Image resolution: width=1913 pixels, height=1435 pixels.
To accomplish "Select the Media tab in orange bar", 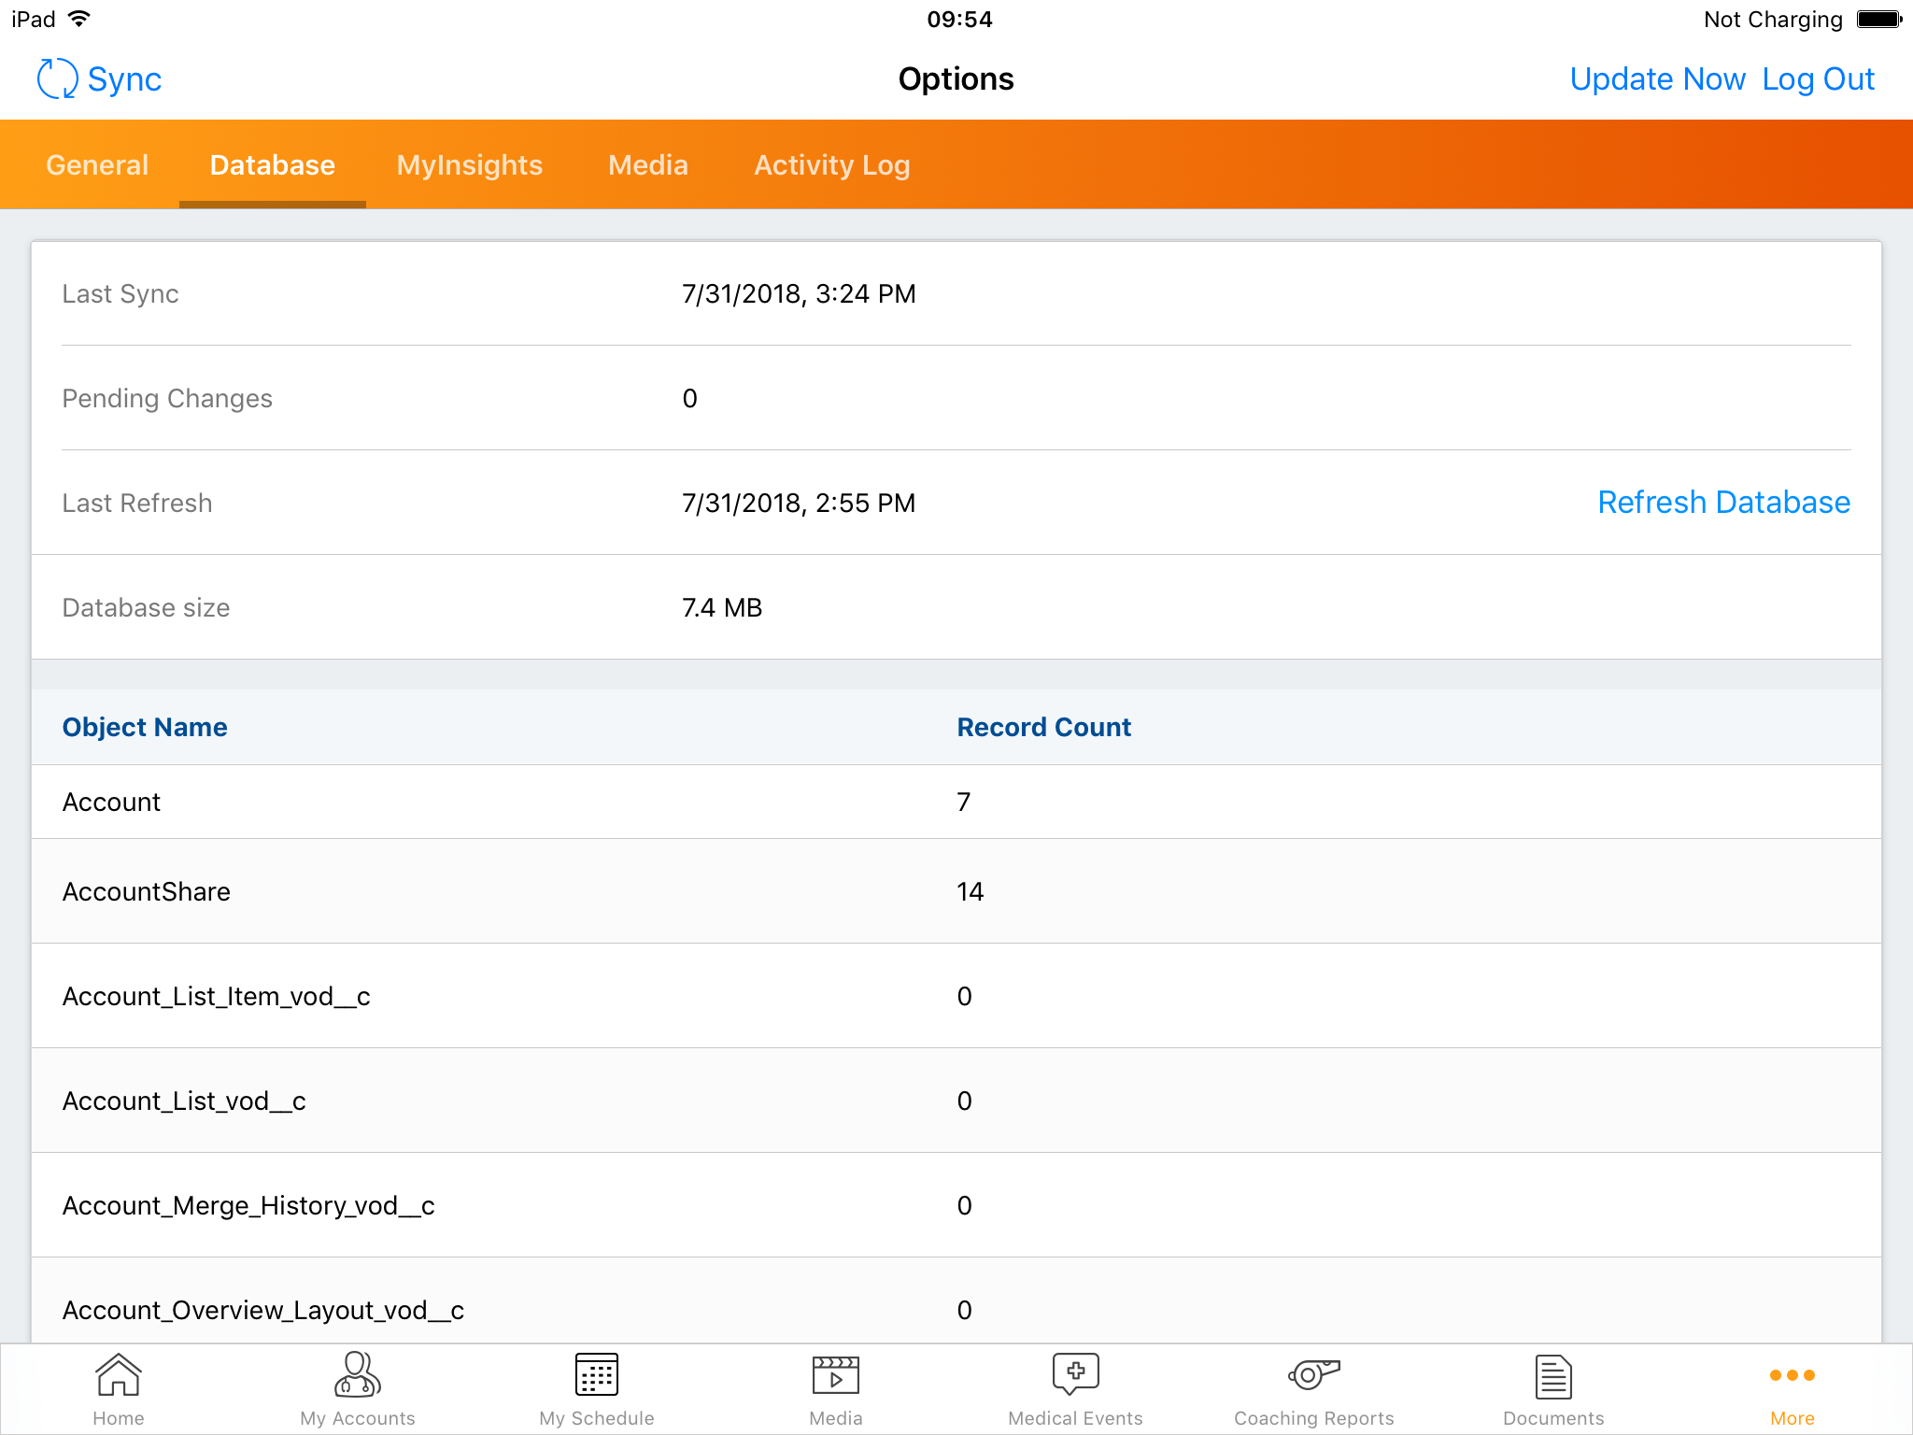I will pyautogui.click(x=647, y=165).
